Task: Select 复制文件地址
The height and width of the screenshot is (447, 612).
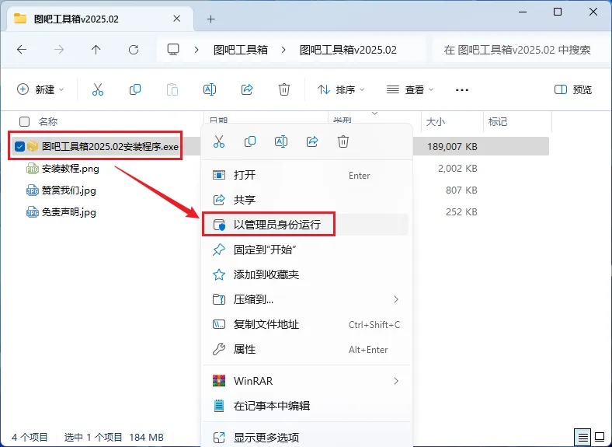Action: (306, 324)
